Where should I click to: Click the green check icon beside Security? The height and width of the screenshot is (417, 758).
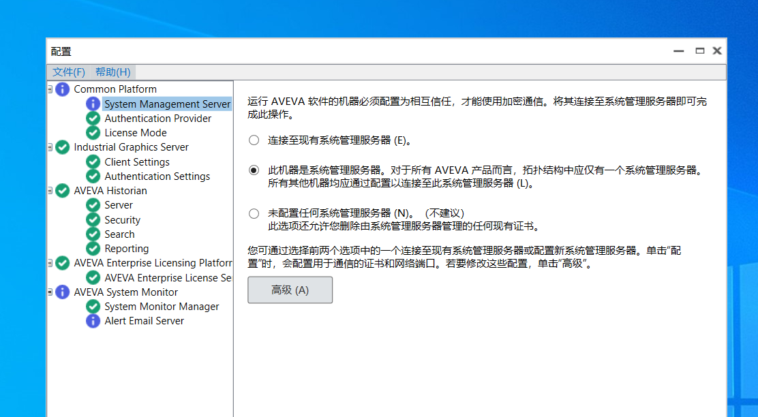tap(93, 220)
